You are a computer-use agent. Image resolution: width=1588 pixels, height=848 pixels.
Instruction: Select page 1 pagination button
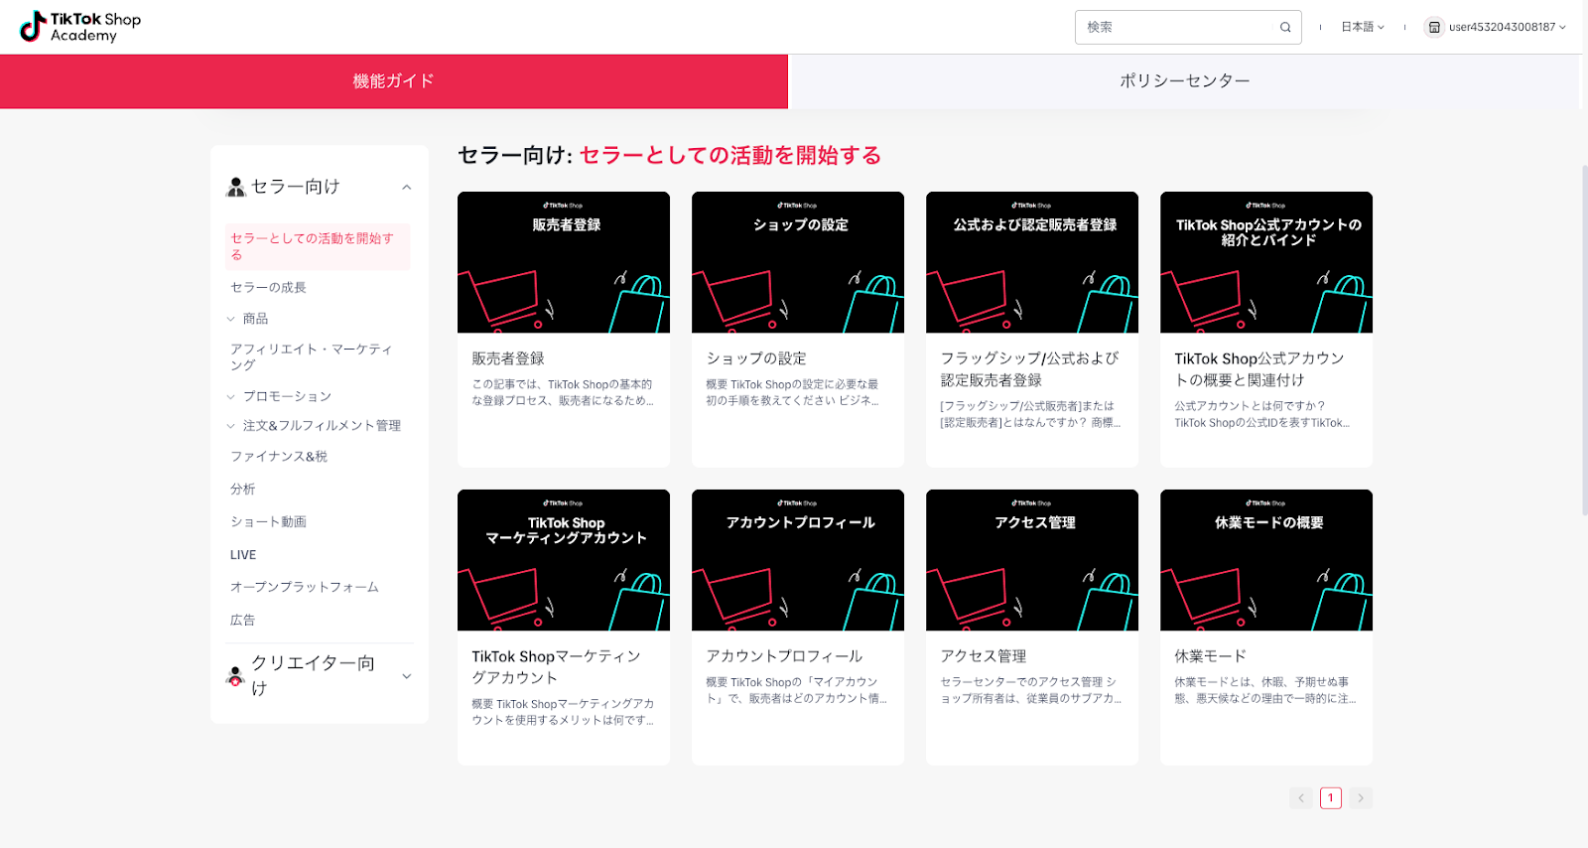[1331, 798]
